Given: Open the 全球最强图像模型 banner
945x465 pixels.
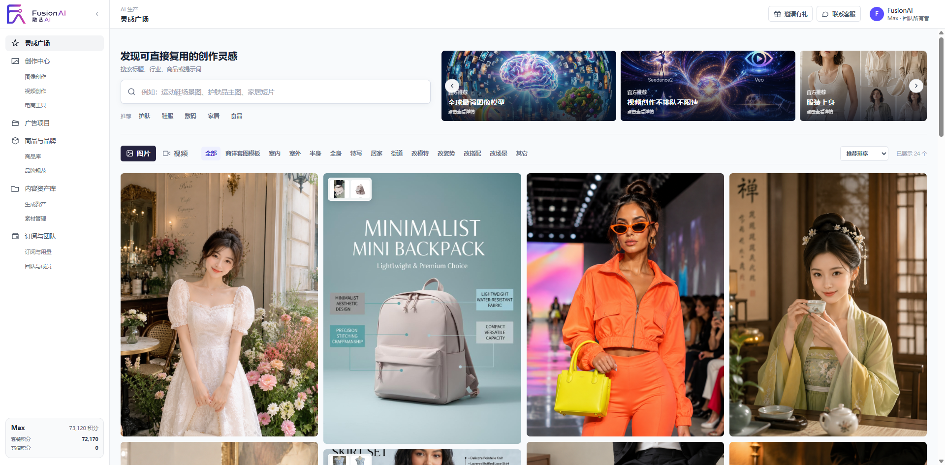Looking at the screenshot, I should click(529, 86).
